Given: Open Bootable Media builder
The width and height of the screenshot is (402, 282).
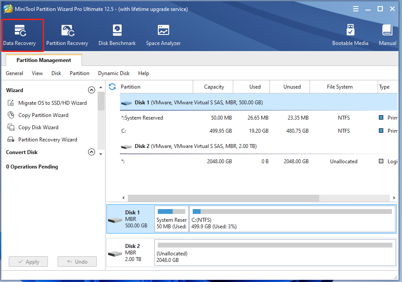Looking at the screenshot, I should [x=350, y=35].
